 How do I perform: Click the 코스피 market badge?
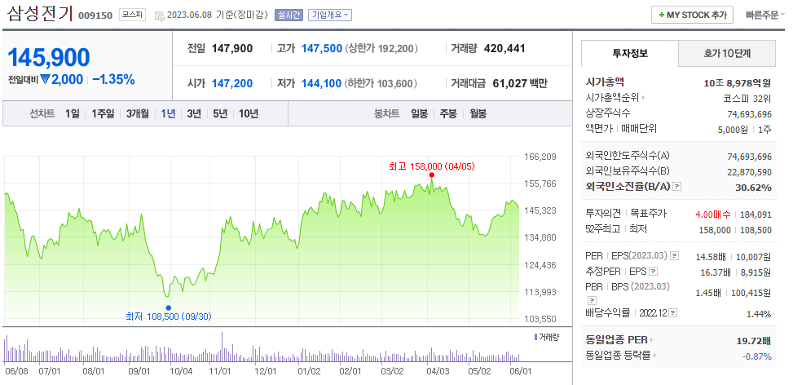[x=133, y=15]
